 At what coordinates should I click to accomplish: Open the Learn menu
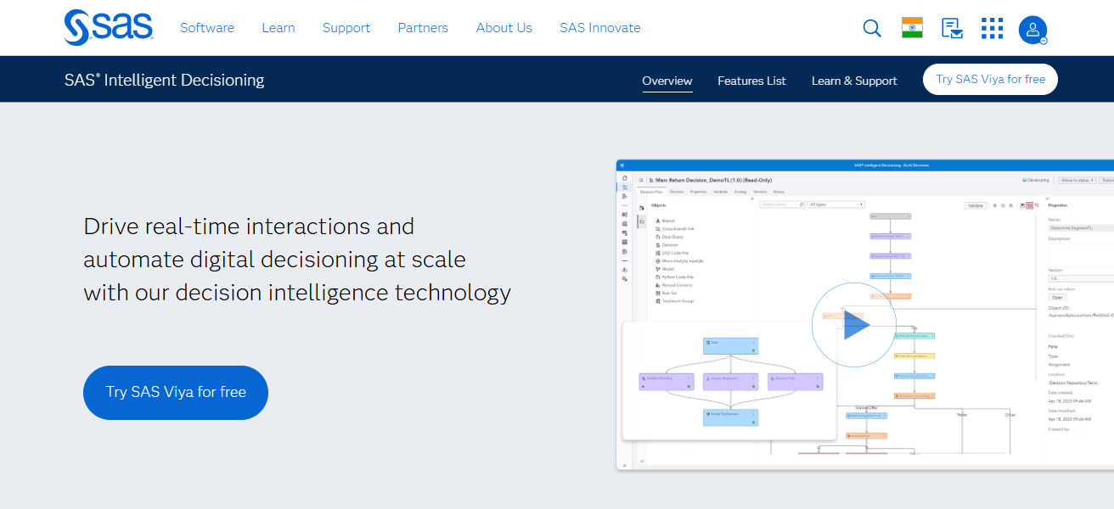pos(278,27)
